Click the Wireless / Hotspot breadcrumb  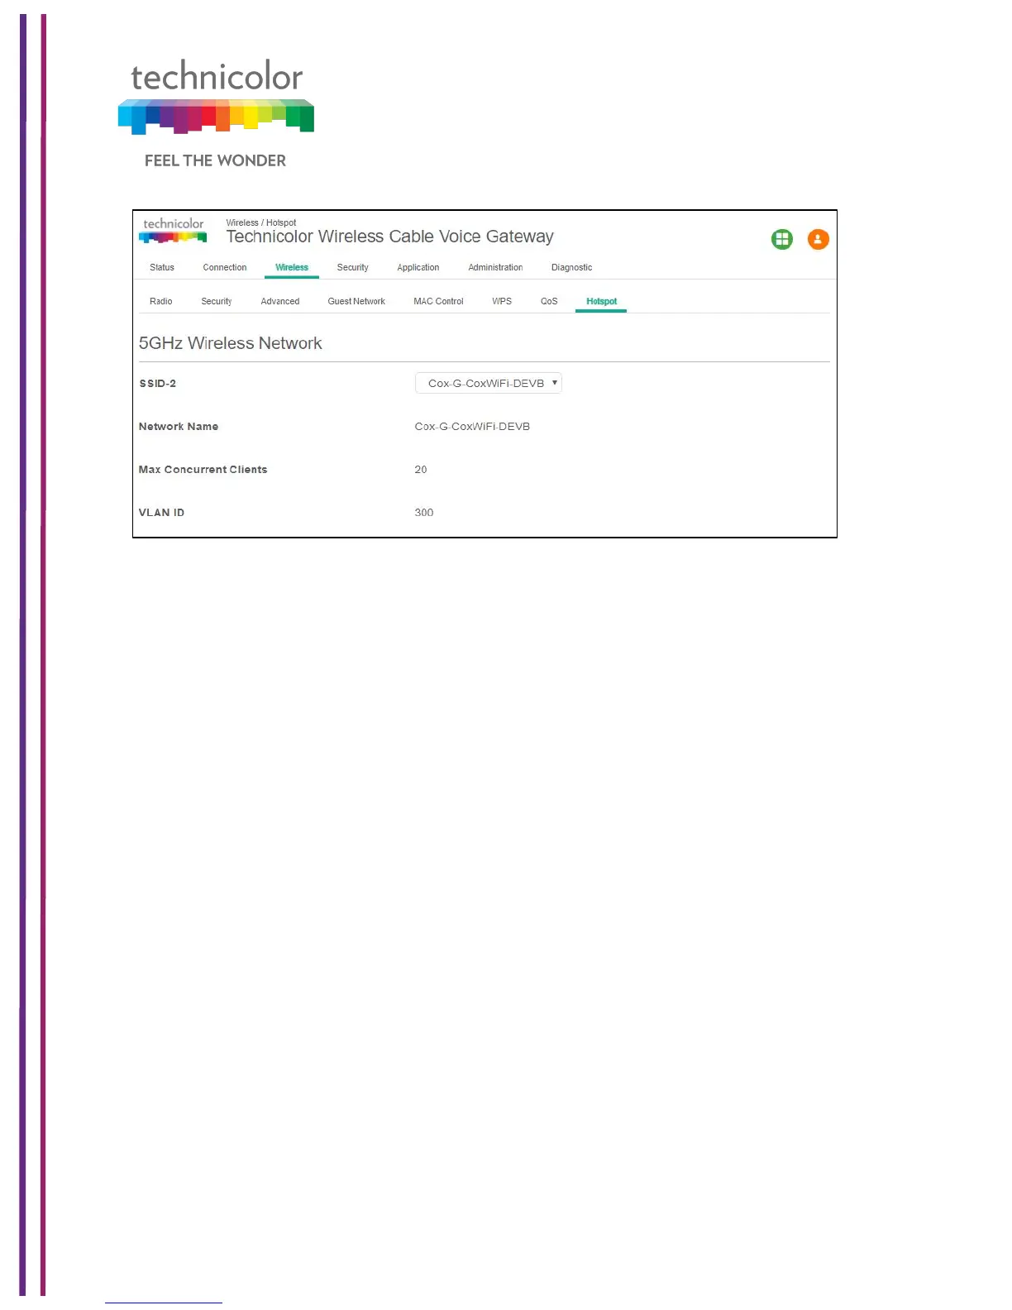point(260,222)
